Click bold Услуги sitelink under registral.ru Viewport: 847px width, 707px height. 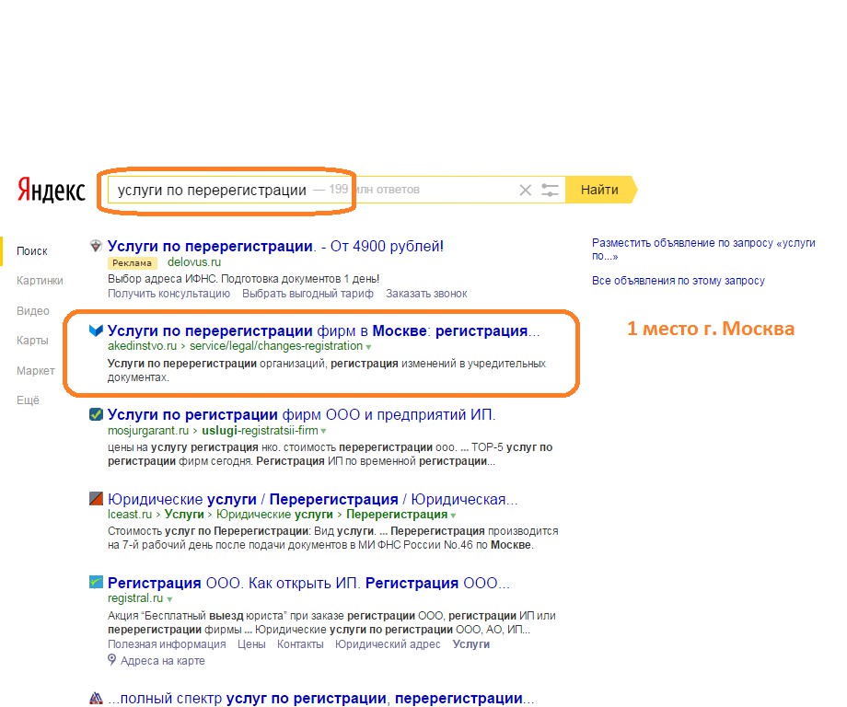(x=471, y=643)
